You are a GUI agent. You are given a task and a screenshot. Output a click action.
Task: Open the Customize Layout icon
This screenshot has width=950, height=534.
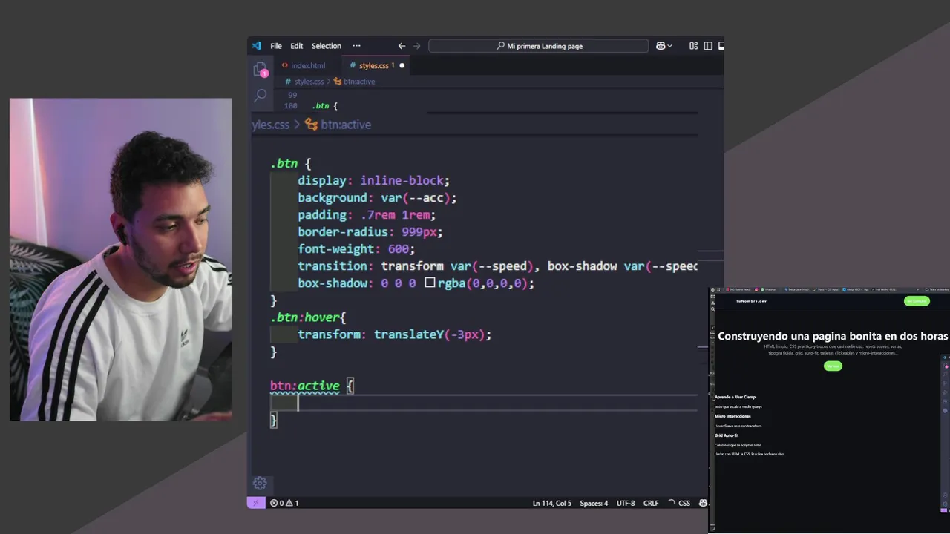pyautogui.click(x=693, y=46)
